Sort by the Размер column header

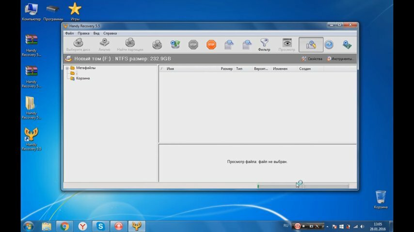226,69
